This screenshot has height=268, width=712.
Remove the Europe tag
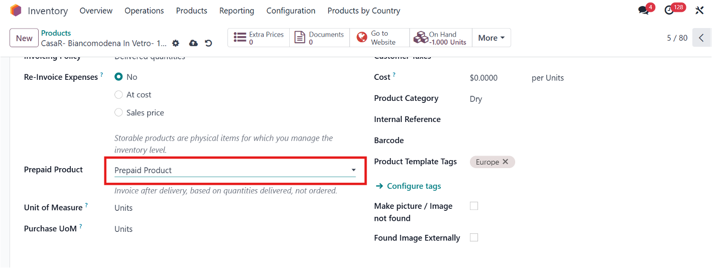[x=506, y=162]
